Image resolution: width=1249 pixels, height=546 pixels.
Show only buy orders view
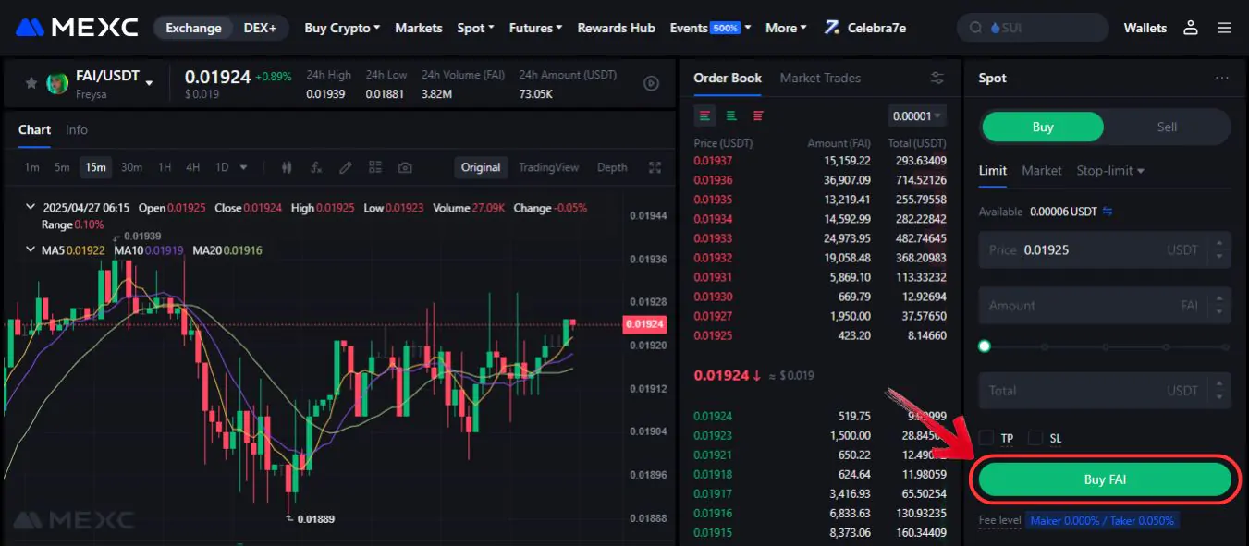731,115
